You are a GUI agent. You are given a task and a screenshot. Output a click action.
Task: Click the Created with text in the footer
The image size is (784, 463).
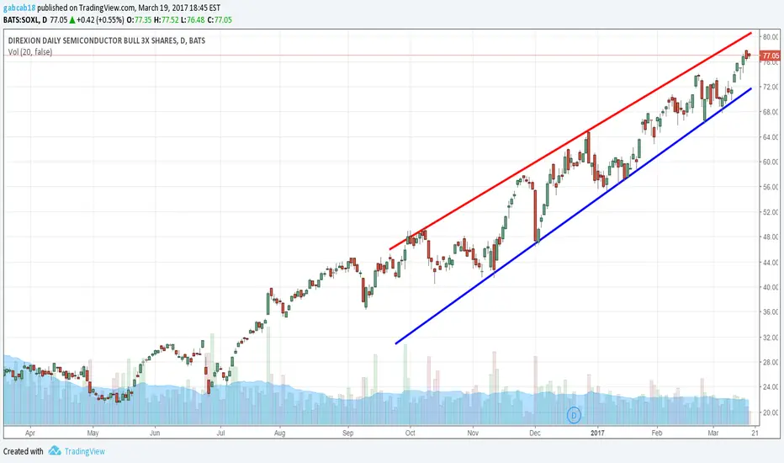[x=23, y=451]
